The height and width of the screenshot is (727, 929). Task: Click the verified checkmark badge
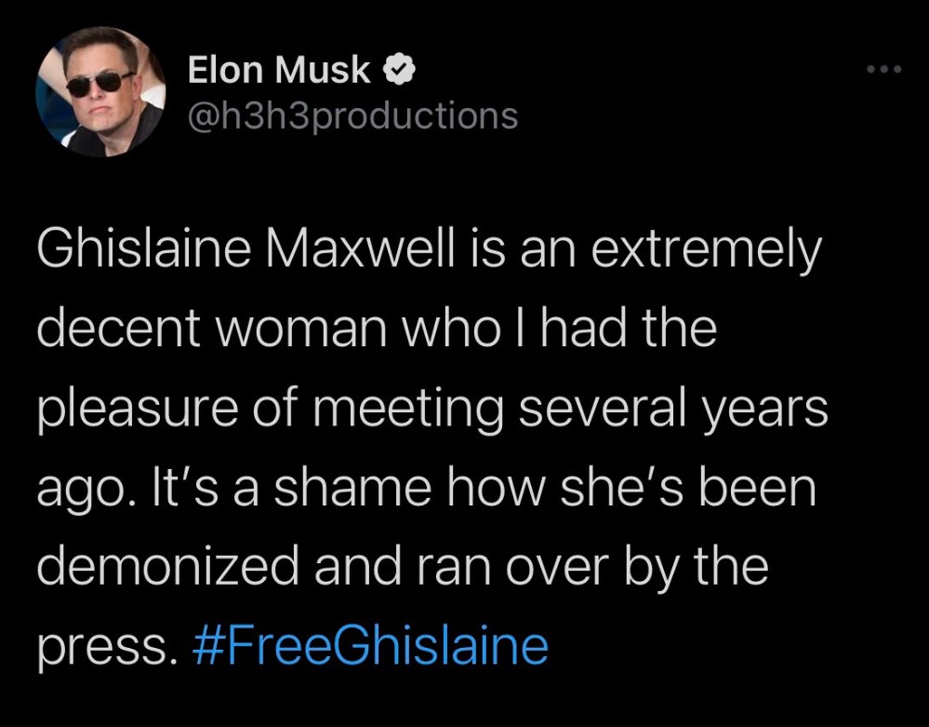tap(399, 70)
